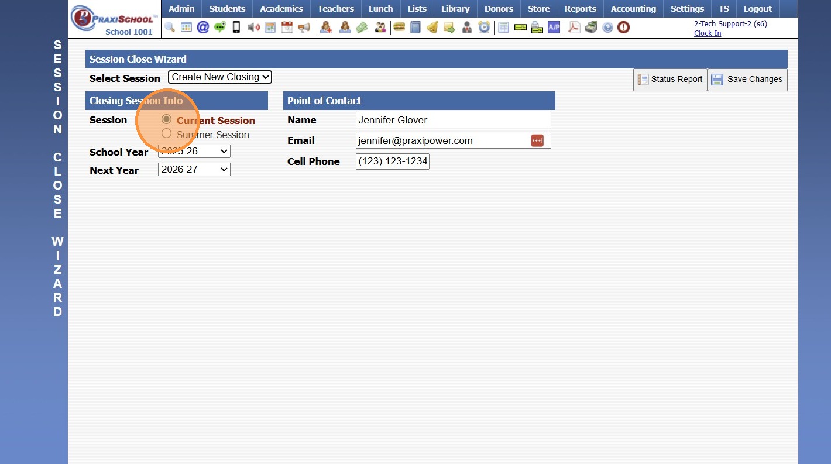Image resolution: width=831 pixels, height=464 pixels.
Task: Click the black mobile phone icon
Action: (236, 28)
